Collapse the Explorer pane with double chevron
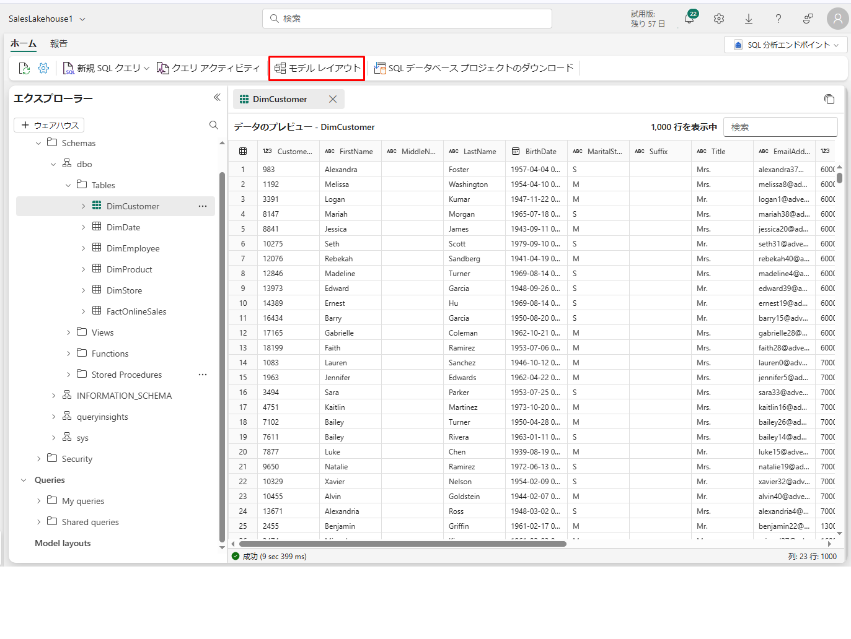The width and height of the screenshot is (851, 639). (217, 97)
